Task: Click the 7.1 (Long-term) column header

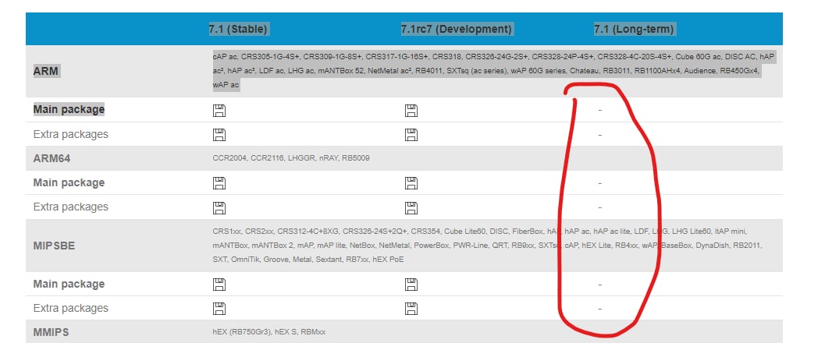Action: click(634, 29)
